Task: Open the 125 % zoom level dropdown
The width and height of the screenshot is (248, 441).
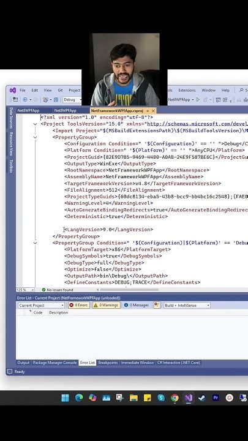Action: point(25,290)
